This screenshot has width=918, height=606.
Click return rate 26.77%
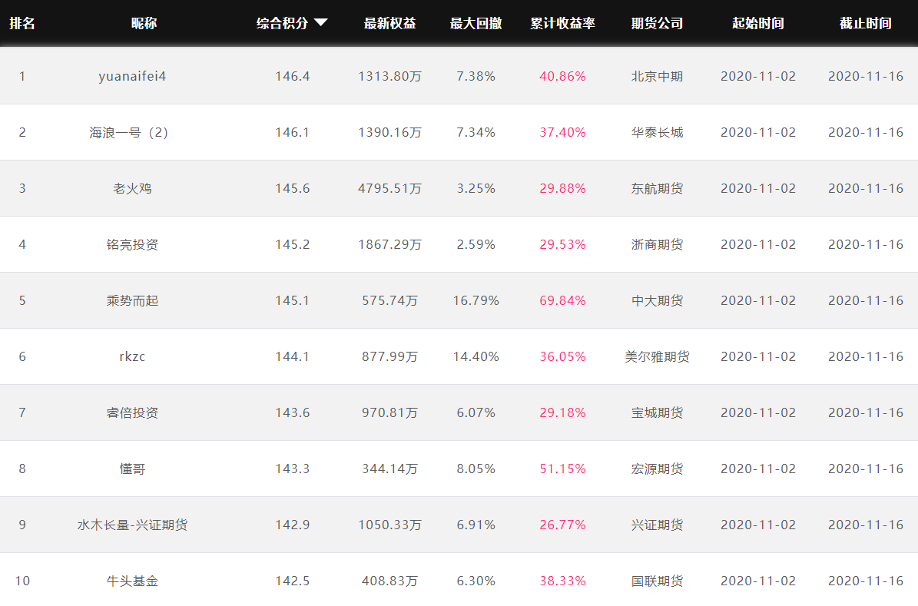[x=562, y=525]
